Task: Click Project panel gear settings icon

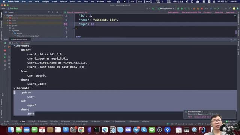Action: tap(57, 12)
